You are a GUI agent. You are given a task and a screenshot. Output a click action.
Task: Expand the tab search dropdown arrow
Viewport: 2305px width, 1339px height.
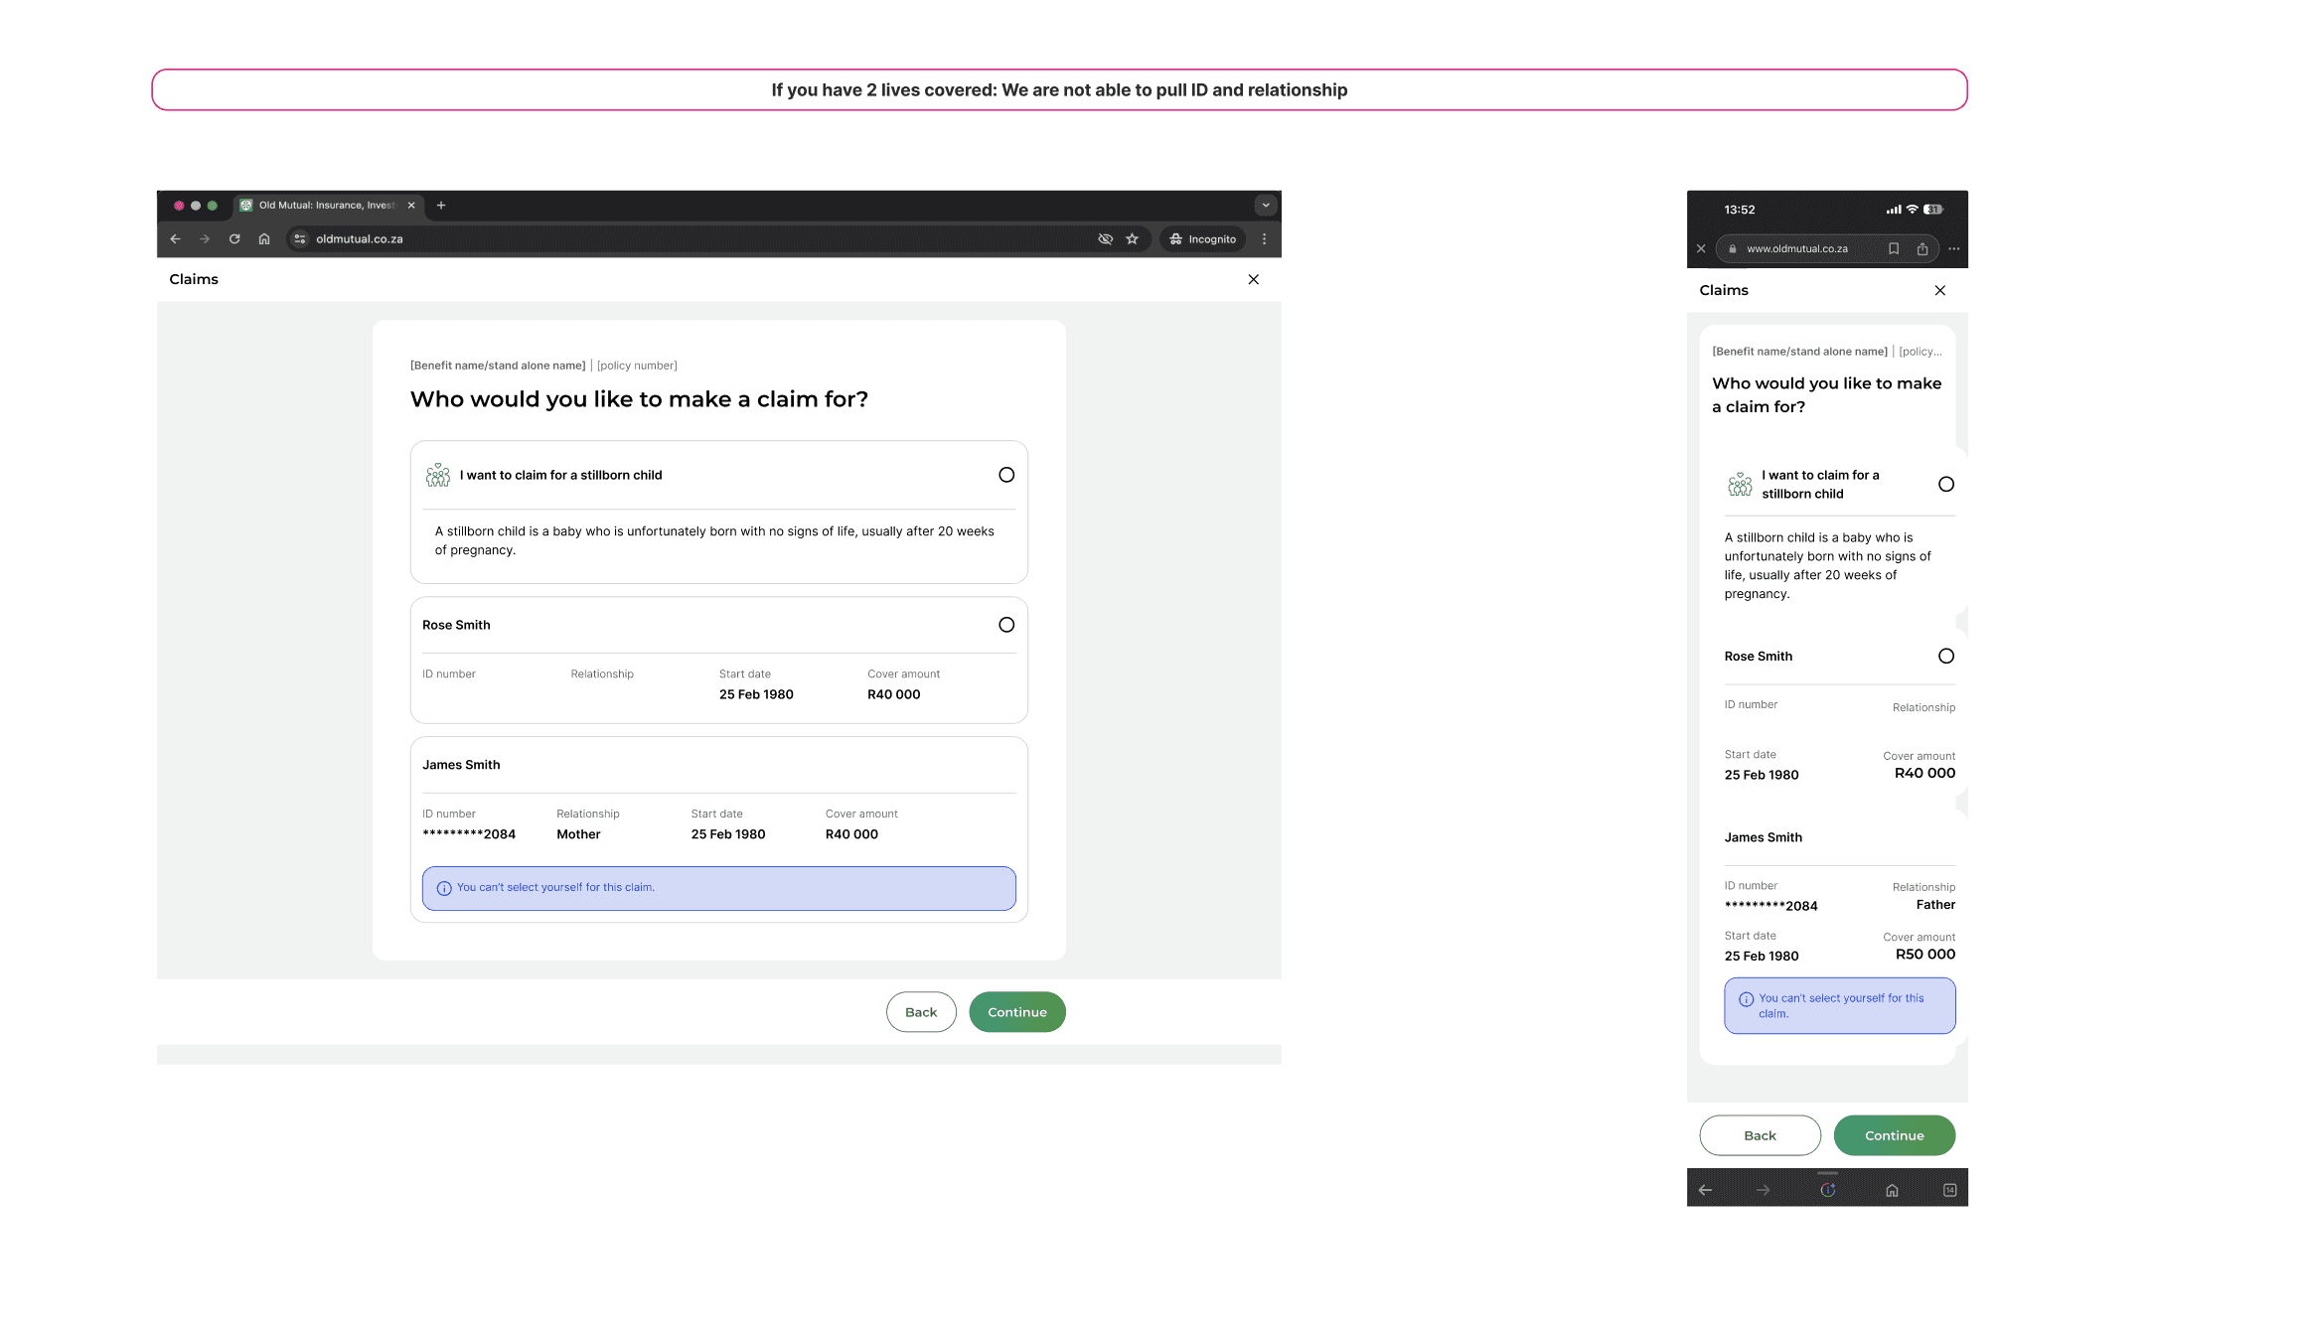click(1265, 206)
